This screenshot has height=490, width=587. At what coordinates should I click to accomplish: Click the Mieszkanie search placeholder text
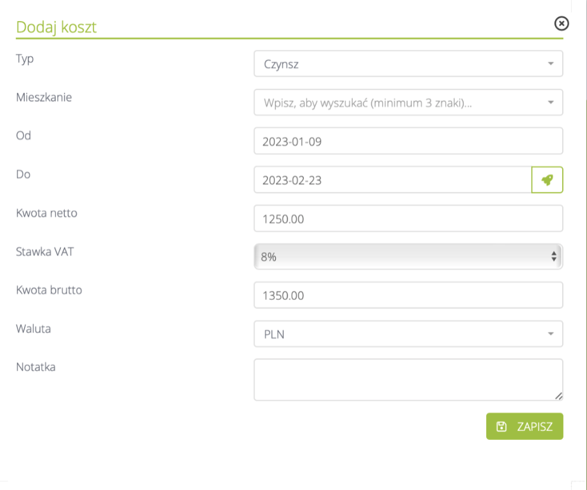(x=368, y=103)
